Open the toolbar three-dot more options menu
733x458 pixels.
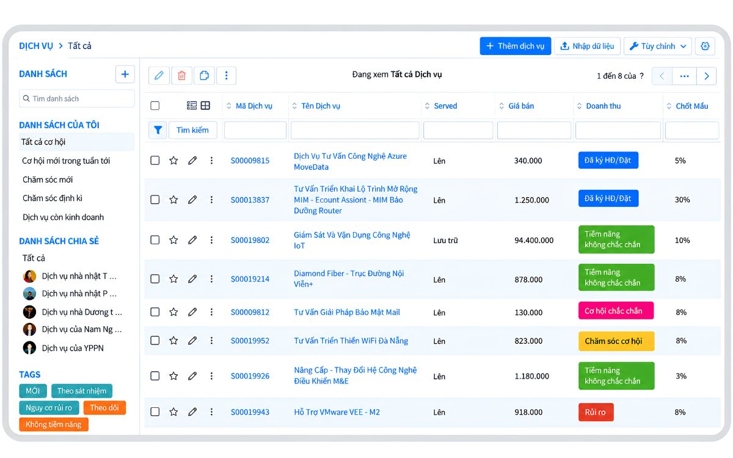[226, 75]
